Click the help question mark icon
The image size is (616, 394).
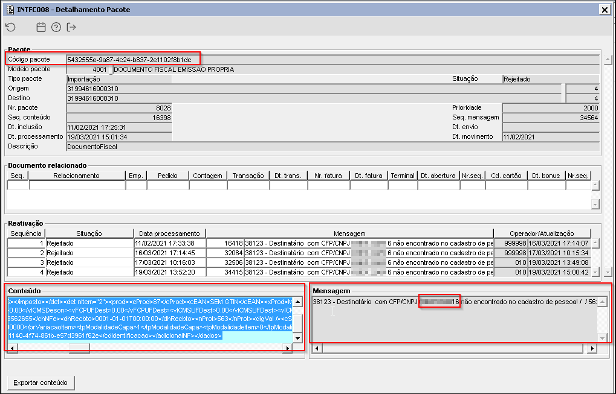(56, 27)
